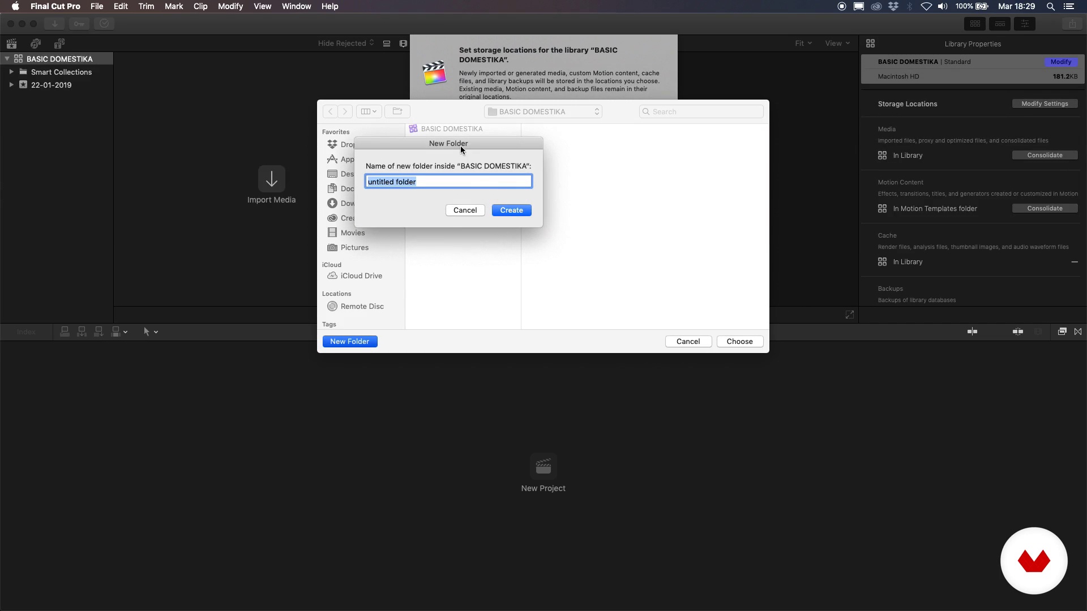The height and width of the screenshot is (611, 1087).
Task: Click Choose button in file browser
Action: 739,341
